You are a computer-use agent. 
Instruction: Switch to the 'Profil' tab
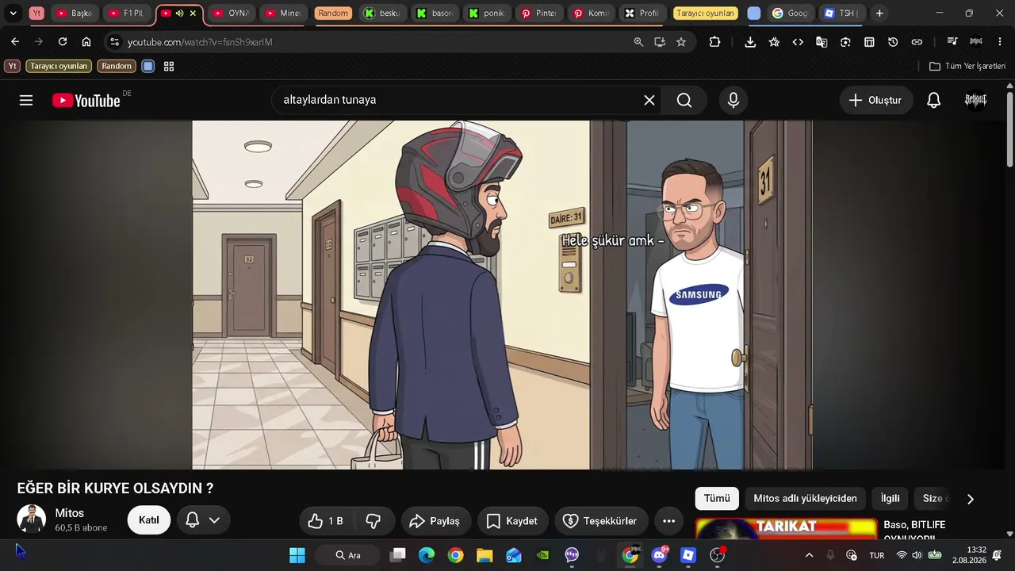(x=643, y=13)
